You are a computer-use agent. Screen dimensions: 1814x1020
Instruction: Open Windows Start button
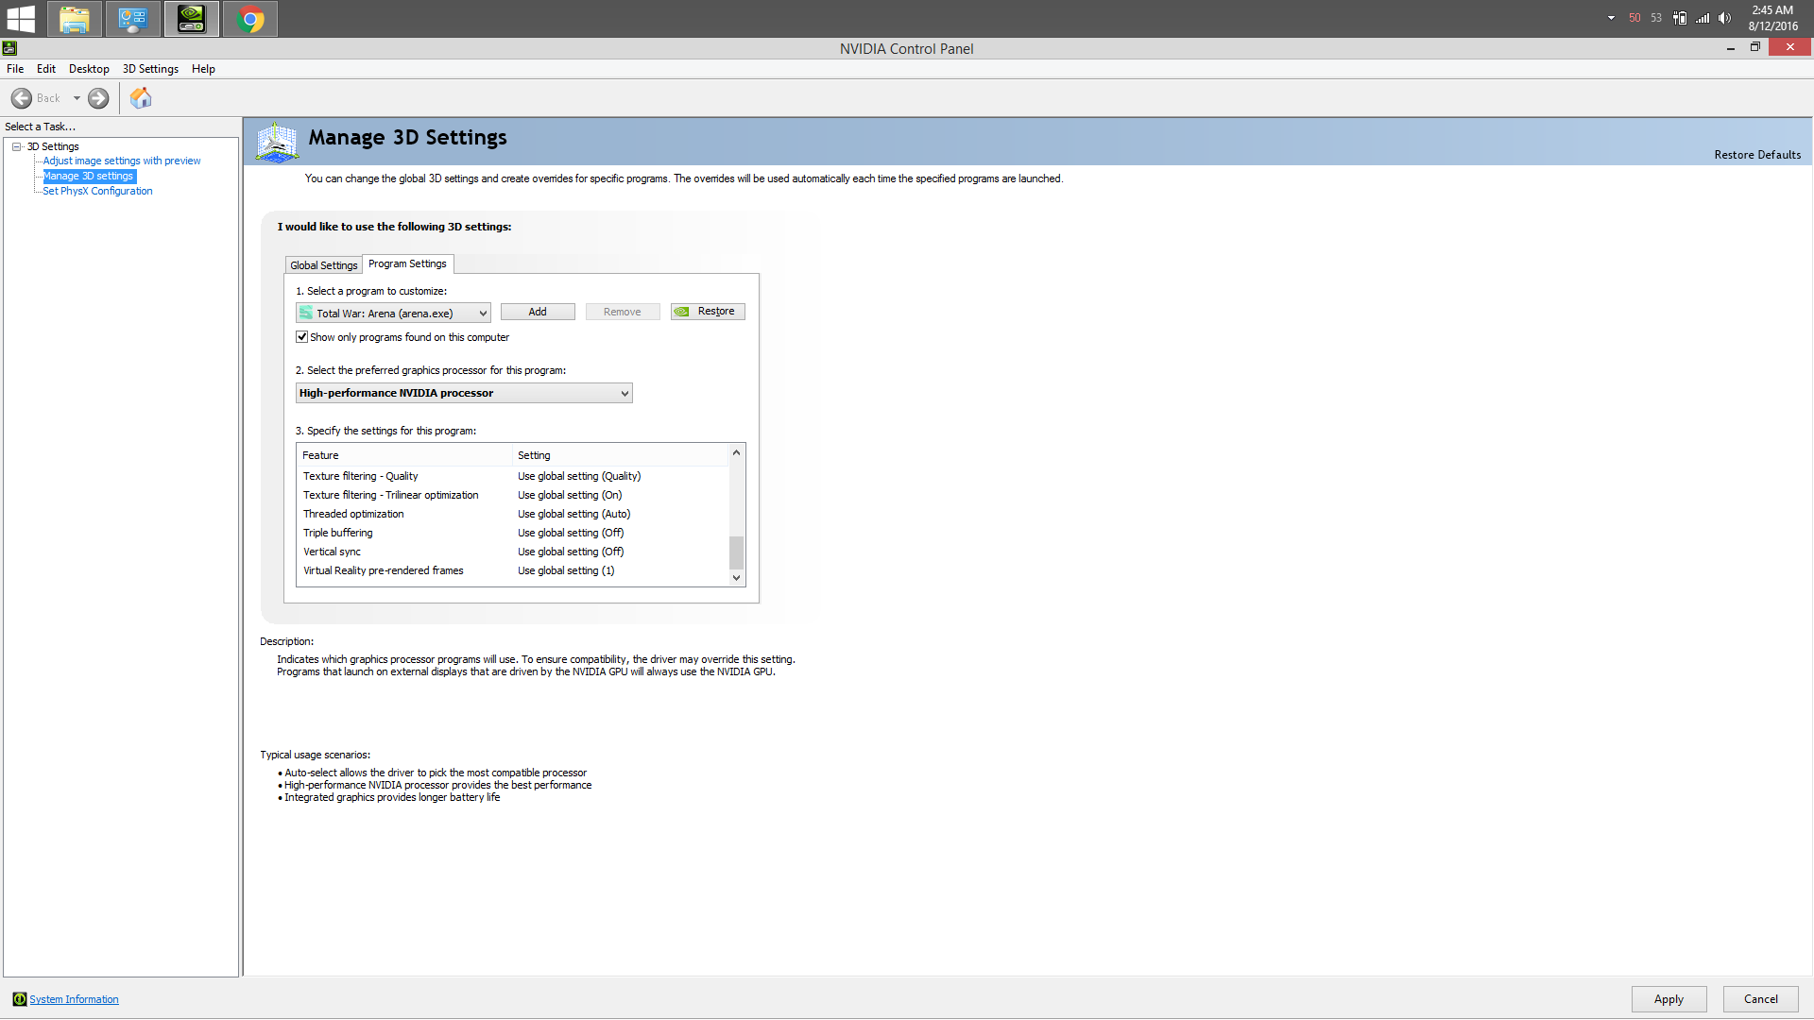[x=20, y=18]
